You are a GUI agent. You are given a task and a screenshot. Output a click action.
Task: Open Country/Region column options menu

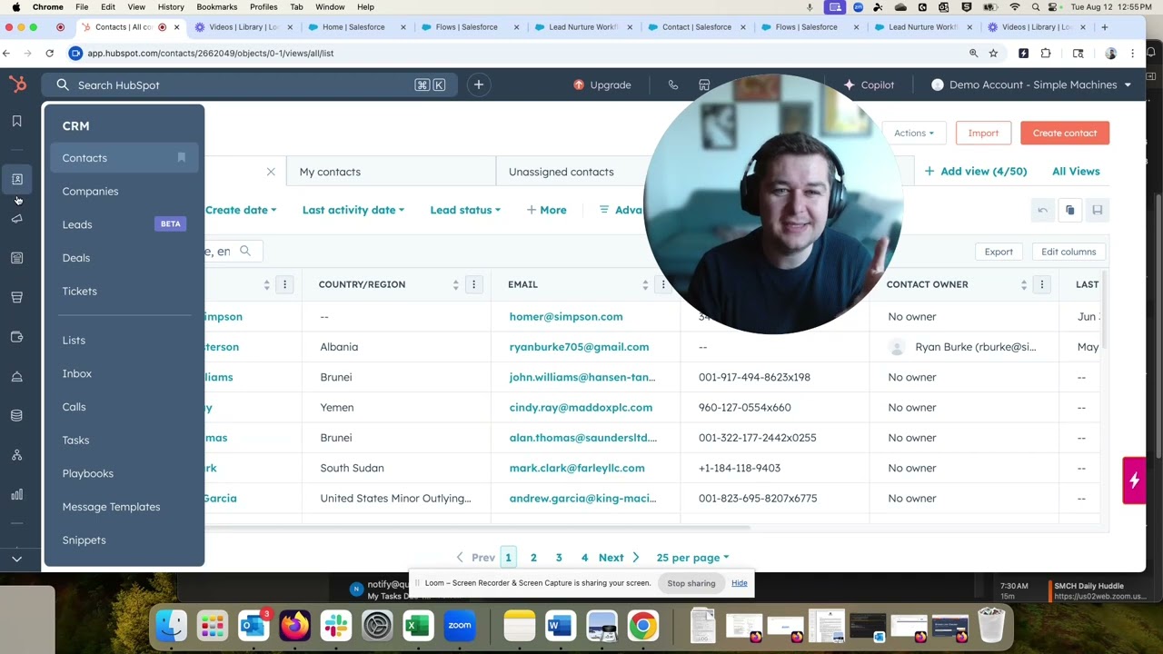pos(473,284)
